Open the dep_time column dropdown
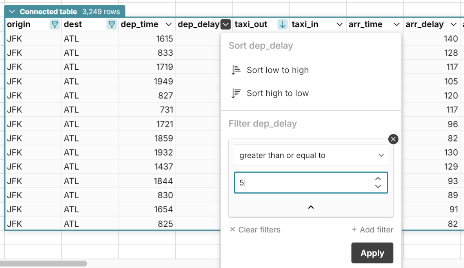Image resolution: width=464 pixels, height=268 pixels. [x=169, y=24]
